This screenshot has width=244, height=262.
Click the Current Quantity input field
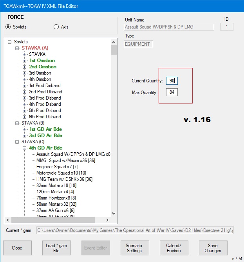click(x=172, y=81)
